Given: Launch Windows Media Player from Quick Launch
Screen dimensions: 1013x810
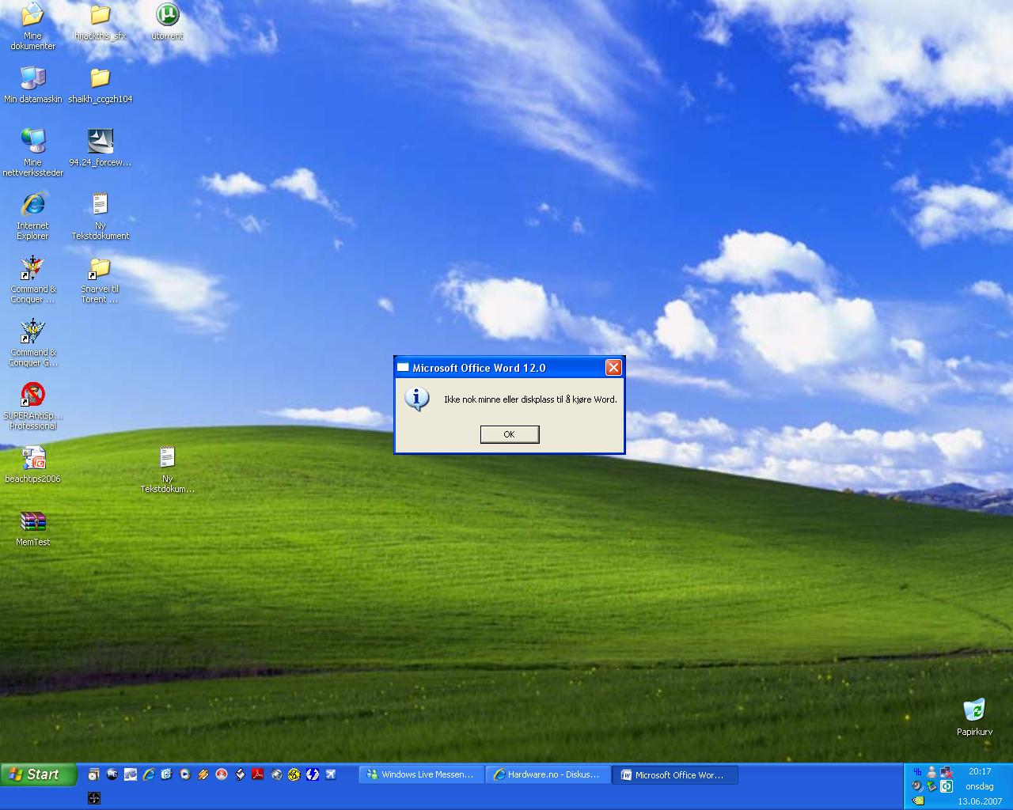Looking at the screenshot, I should (185, 774).
